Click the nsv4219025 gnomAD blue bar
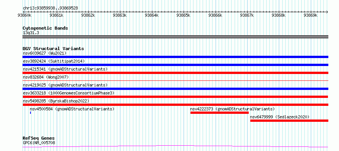The height and width of the screenshot is (151, 339). (x=175, y=89)
